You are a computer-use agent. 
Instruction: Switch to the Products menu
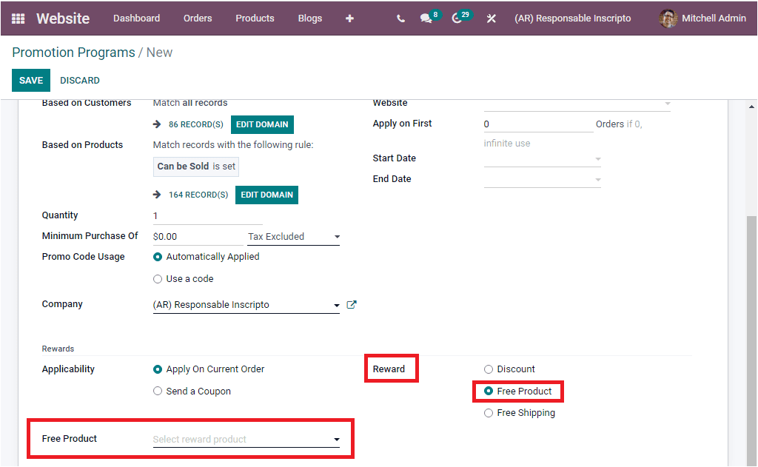tap(255, 18)
